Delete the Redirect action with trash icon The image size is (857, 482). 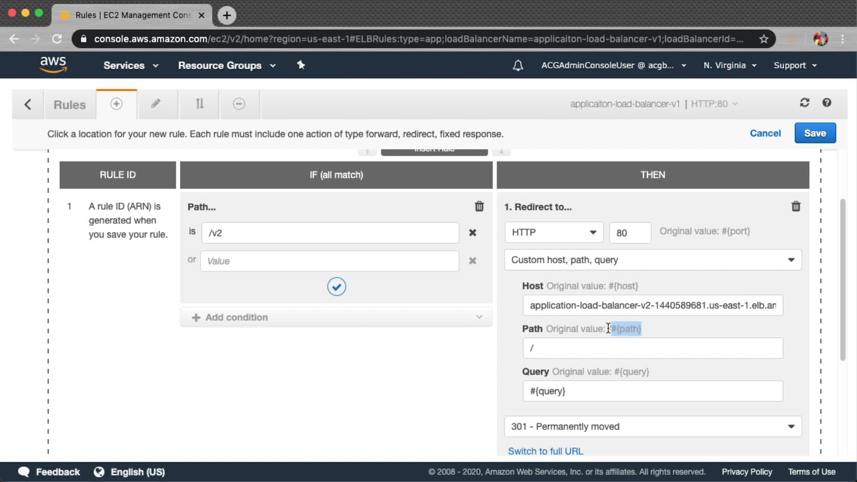[x=795, y=206]
